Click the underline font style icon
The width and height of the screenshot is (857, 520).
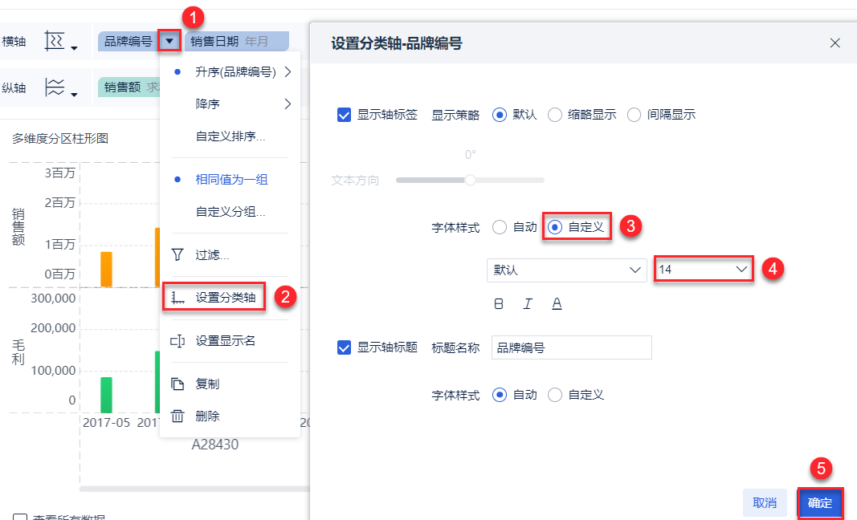pos(557,303)
